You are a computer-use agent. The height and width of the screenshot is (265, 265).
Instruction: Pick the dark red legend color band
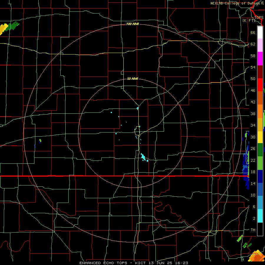[260, 72]
